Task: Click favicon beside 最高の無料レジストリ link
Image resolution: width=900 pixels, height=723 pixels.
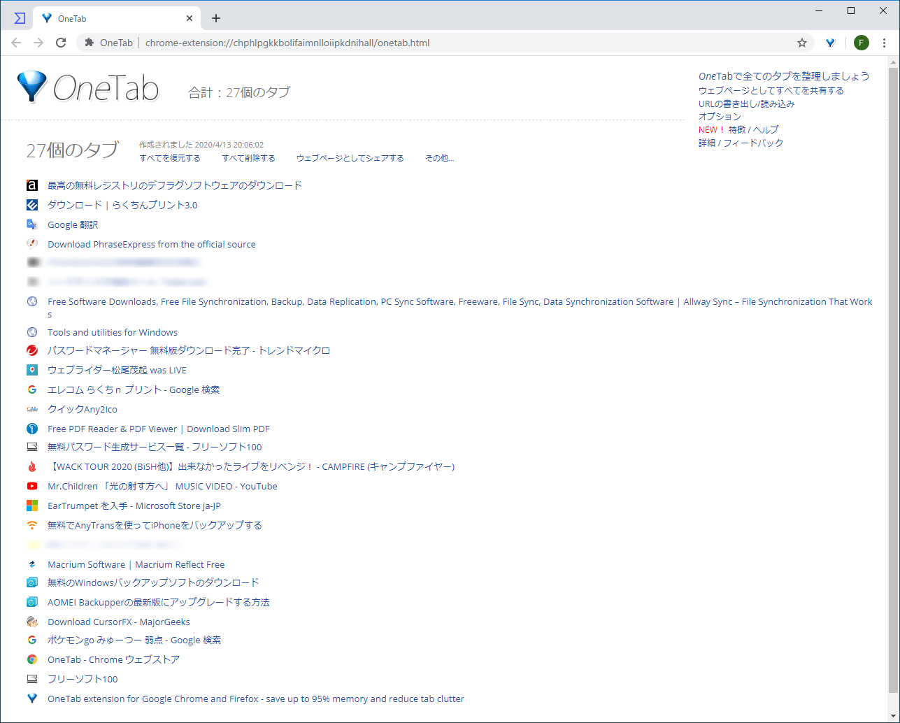Action: pyautogui.click(x=32, y=185)
